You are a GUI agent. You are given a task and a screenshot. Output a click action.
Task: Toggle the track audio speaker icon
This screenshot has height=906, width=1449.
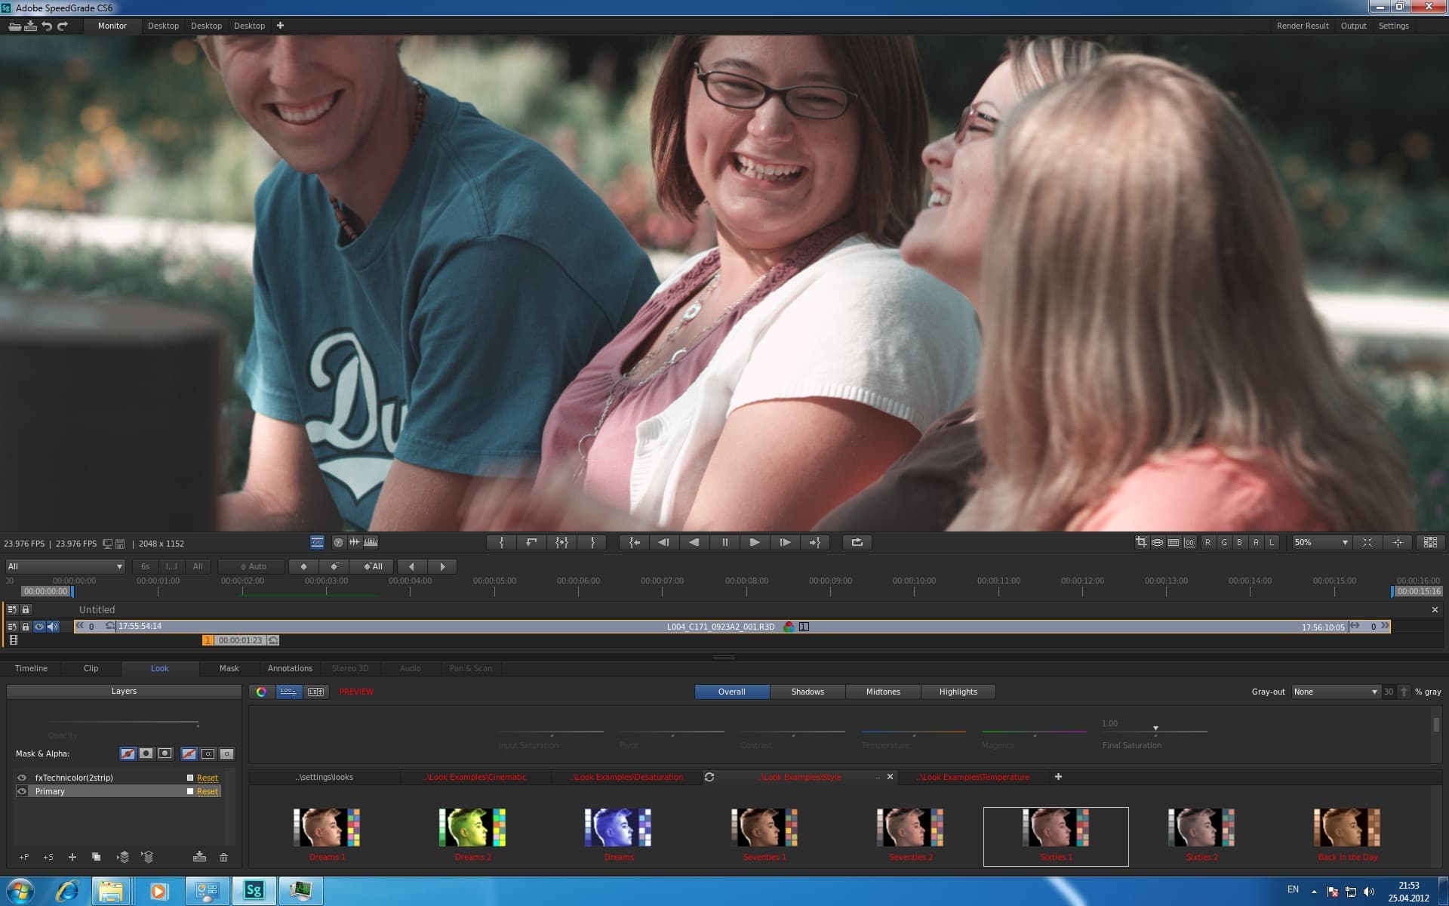52,627
